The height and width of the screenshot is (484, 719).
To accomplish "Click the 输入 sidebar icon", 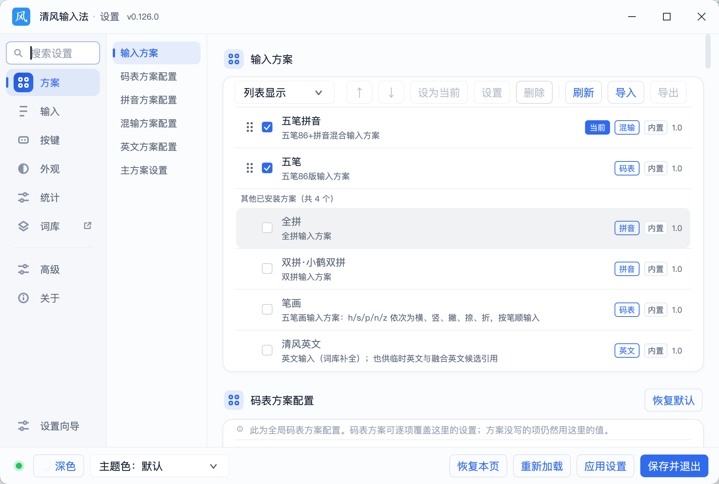I will 23,111.
